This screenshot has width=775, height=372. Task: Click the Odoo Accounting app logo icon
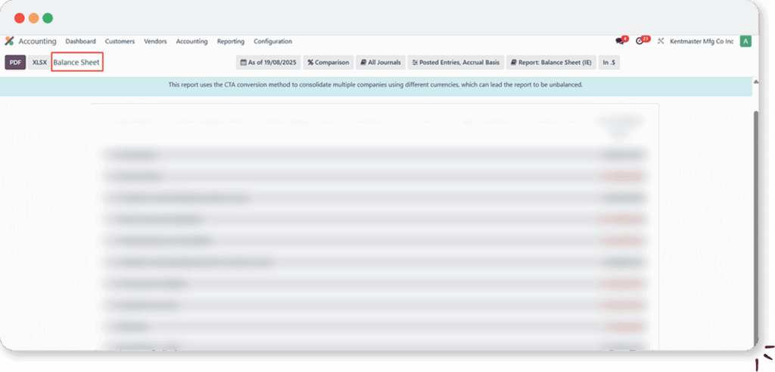coord(10,41)
